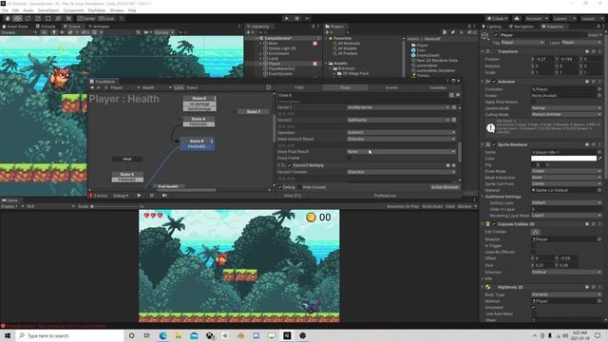Open the PlayMaker menu
The image size is (608, 342).
[97, 10]
